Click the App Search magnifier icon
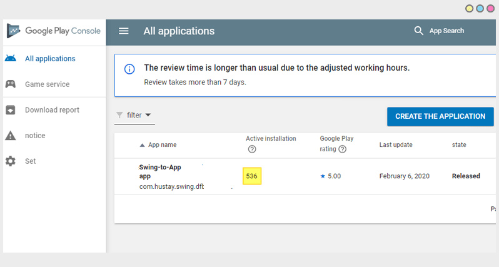Image resolution: width=499 pixels, height=267 pixels. (419, 31)
